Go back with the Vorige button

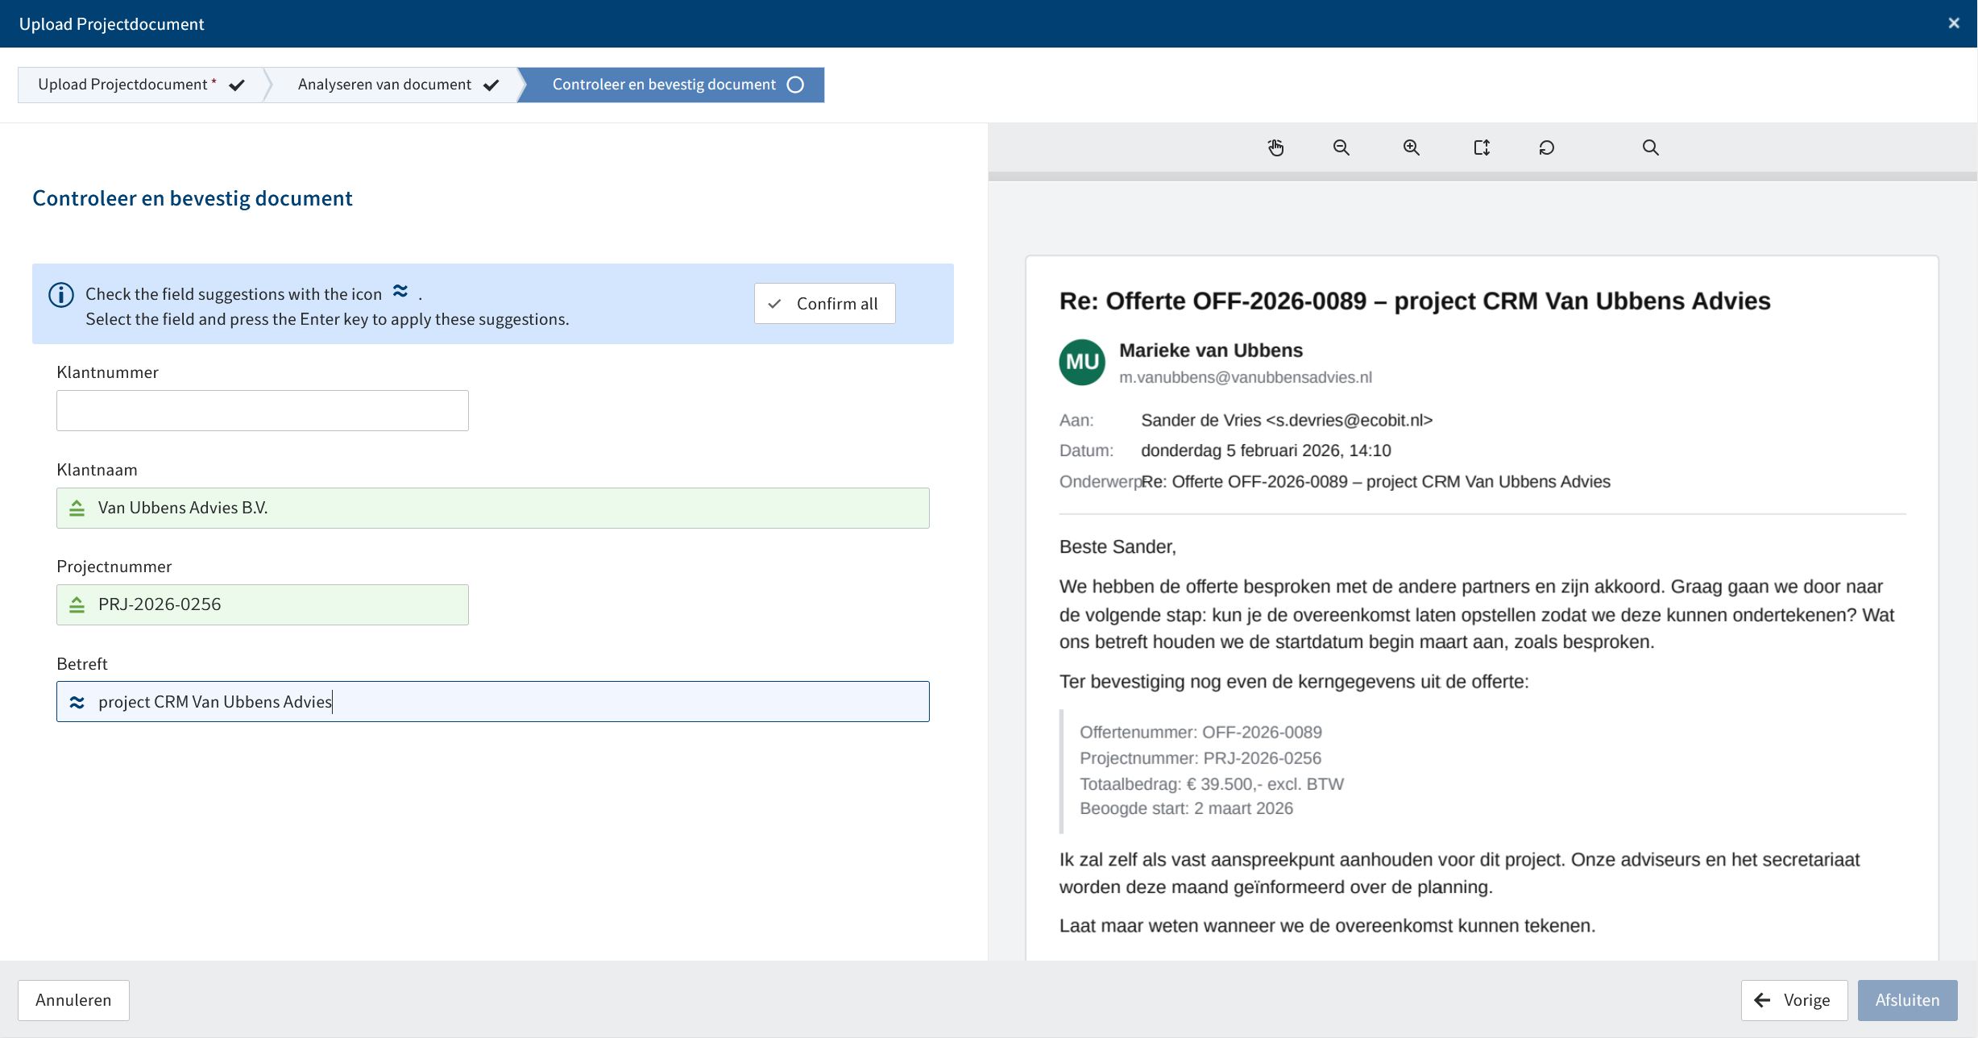point(1794,1000)
